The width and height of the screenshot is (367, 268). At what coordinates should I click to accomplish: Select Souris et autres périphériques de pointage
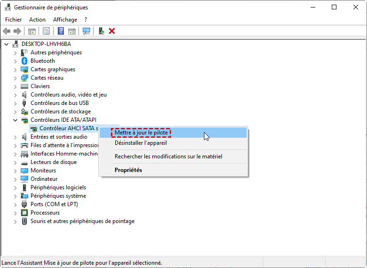pyautogui.click(x=82, y=221)
